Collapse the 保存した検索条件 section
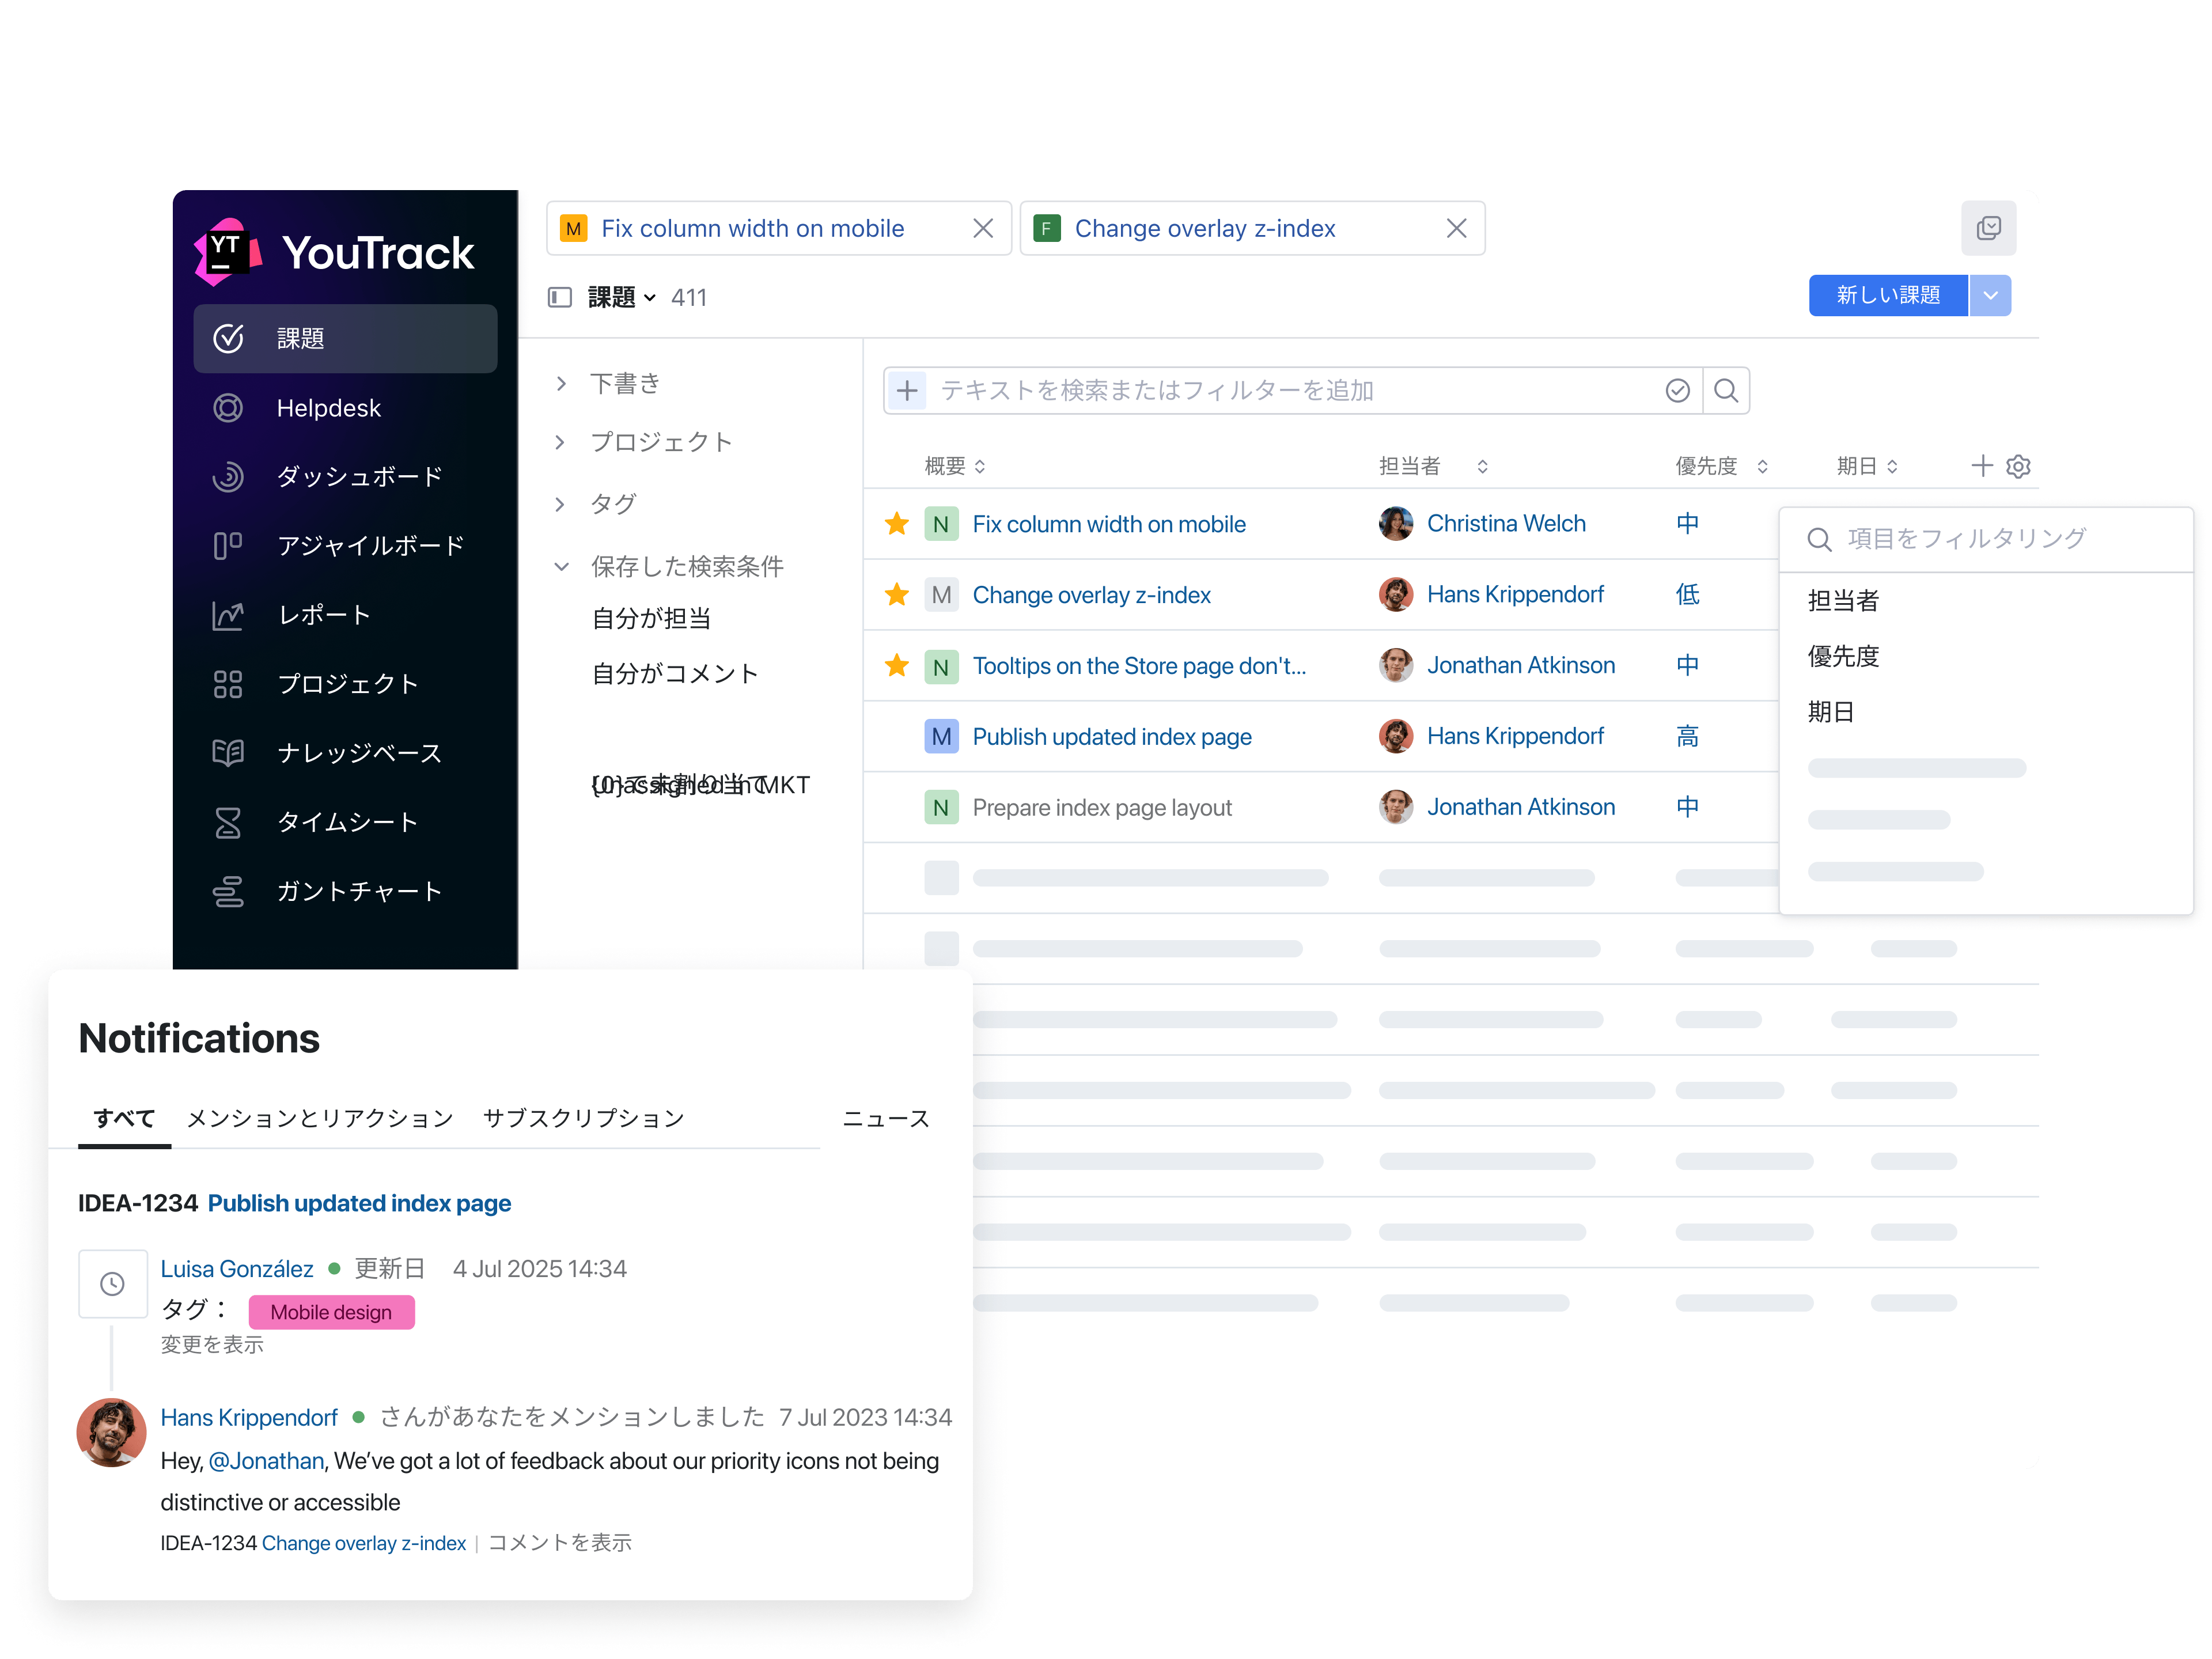The image size is (2212, 1659). pyautogui.click(x=561, y=567)
